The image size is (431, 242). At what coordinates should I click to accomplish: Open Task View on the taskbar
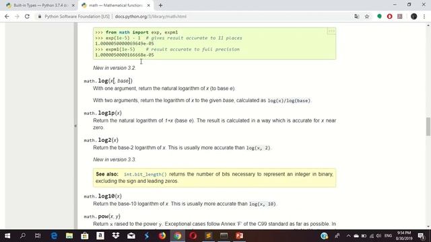point(38,236)
